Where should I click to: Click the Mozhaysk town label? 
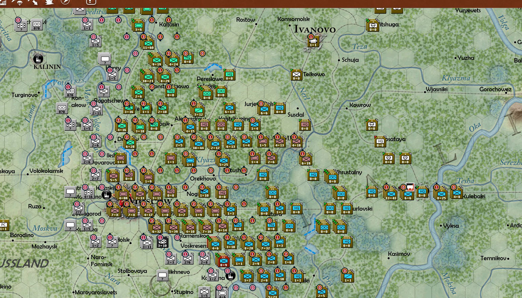tap(44, 246)
